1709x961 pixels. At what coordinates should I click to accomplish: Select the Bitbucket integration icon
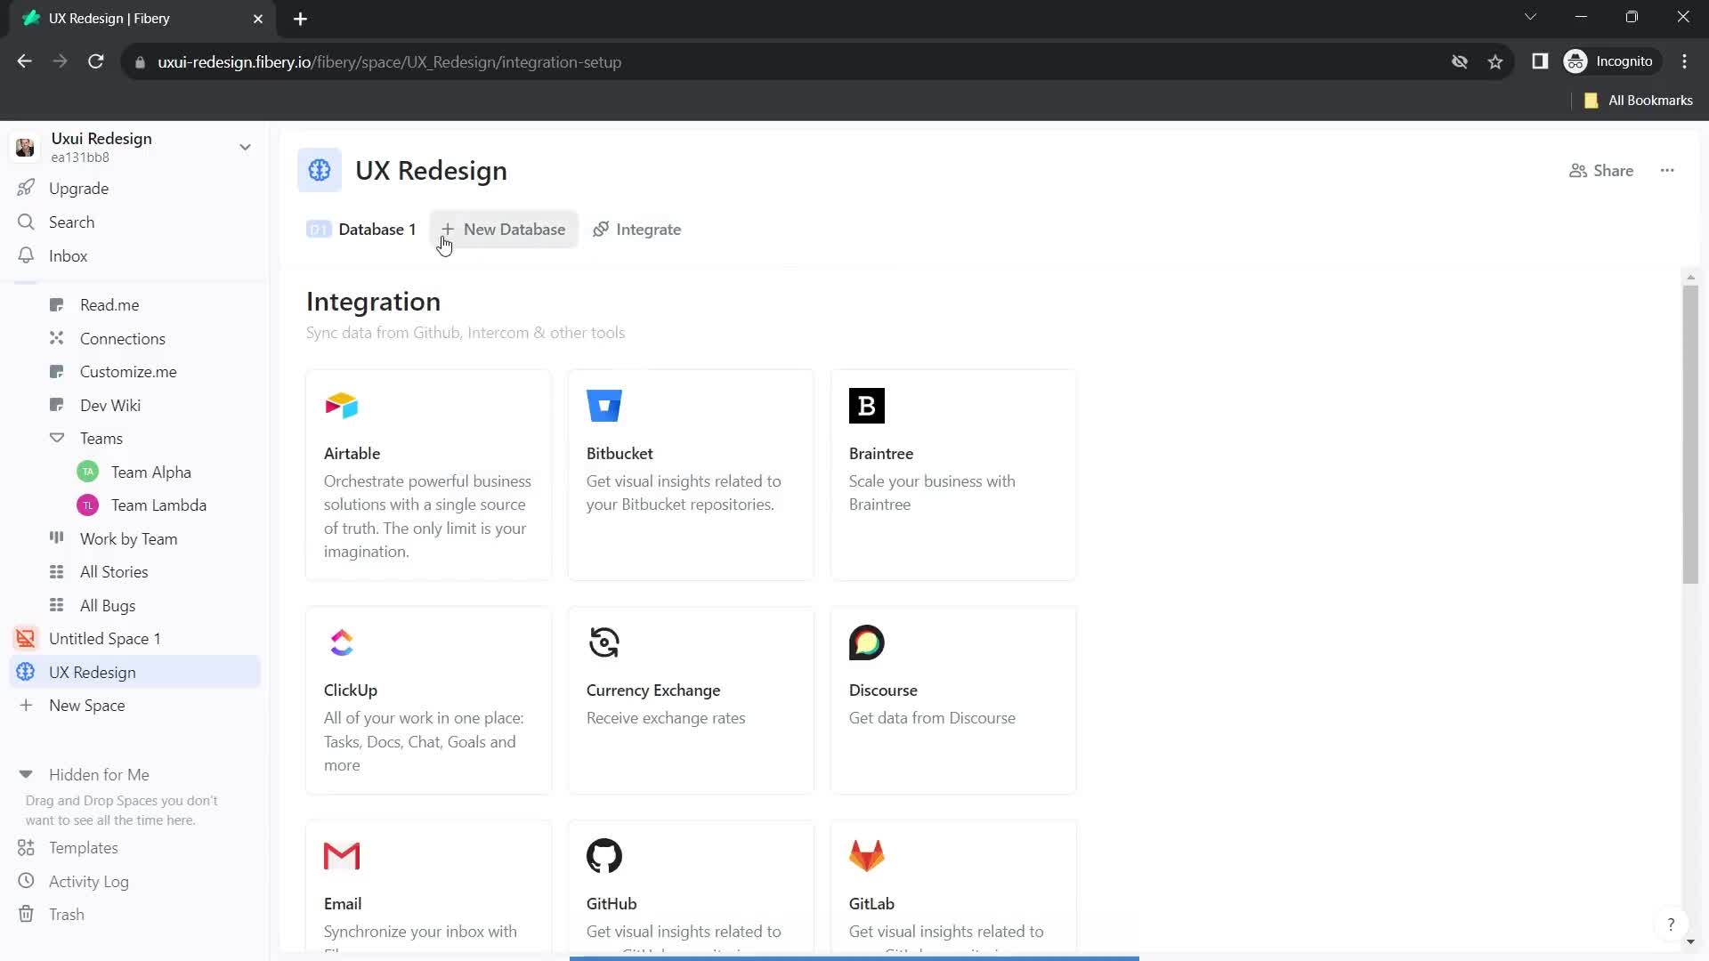[x=604, y=406]
